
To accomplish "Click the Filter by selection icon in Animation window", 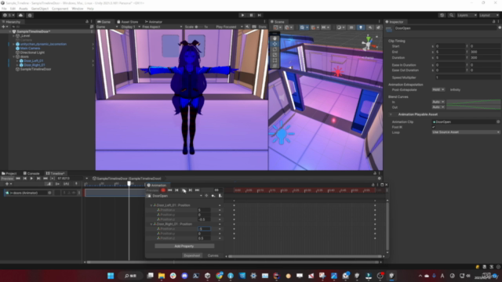I will (x=206, y=196).
